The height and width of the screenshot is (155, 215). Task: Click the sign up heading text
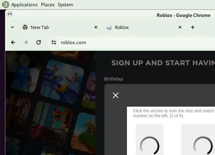[x=163, y=63]
